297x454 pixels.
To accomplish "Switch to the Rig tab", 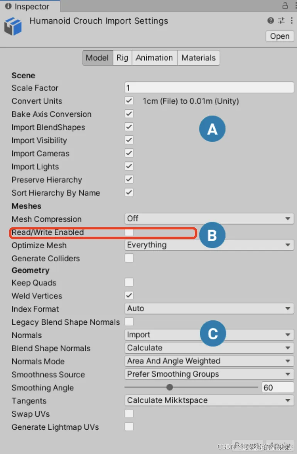I will pos(122,58).
